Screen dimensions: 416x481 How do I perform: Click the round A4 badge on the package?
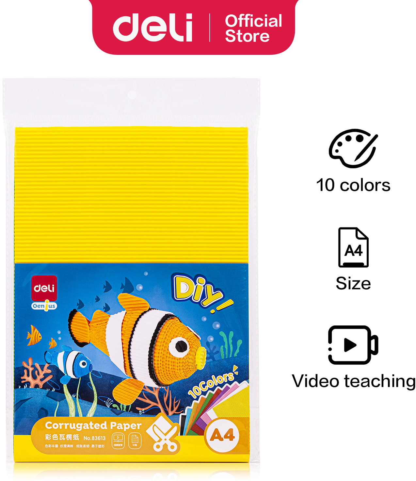tap(222, 435)
